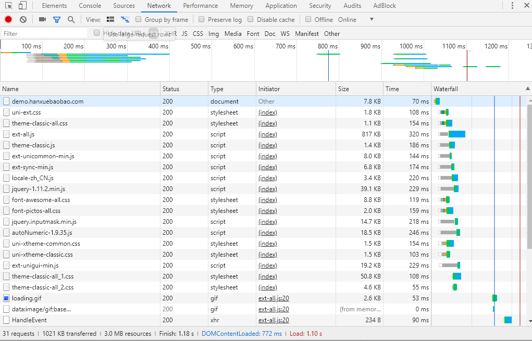Filter requests by JS type
The width and height of the screenshot is (532, 341).
[x=184, y=34]
